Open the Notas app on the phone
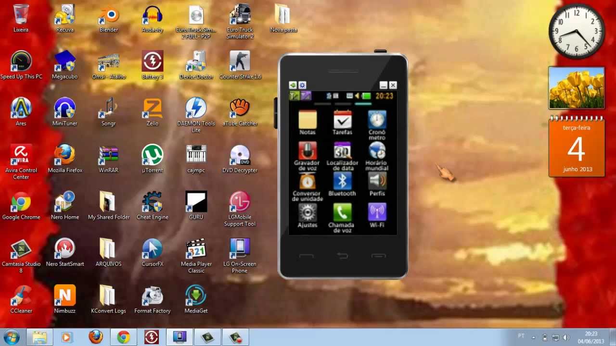The image size is (616, 346). click(308, 123)
